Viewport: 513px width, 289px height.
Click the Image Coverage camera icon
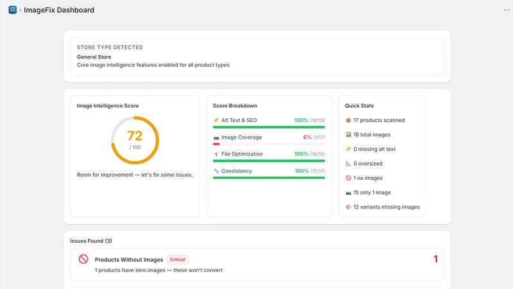[x=216, y=137]
